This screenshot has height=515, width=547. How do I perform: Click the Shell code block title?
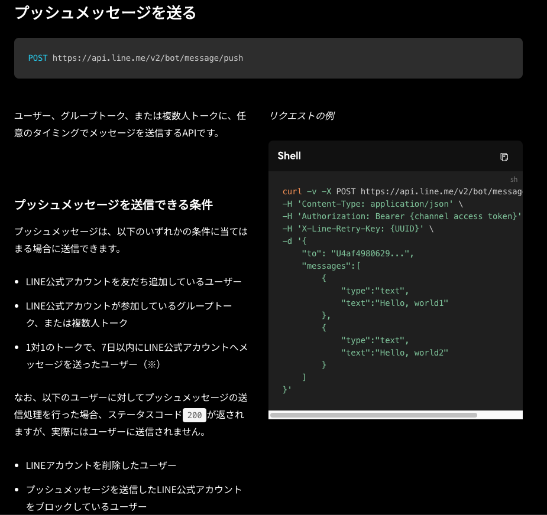tap(289, 156)
